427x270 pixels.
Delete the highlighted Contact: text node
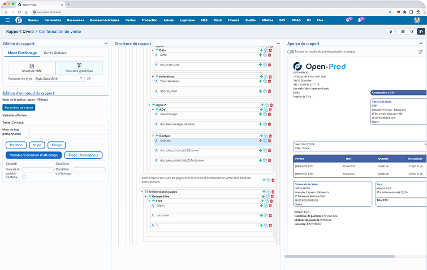269,141
